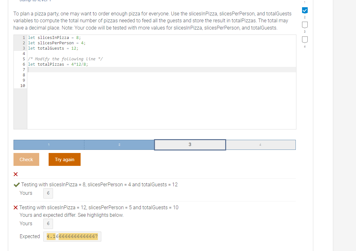The height and width of the screenshot is (251, 356).
Task: Click the green checkmark beside the passing test
Action: tap(16, 184)
